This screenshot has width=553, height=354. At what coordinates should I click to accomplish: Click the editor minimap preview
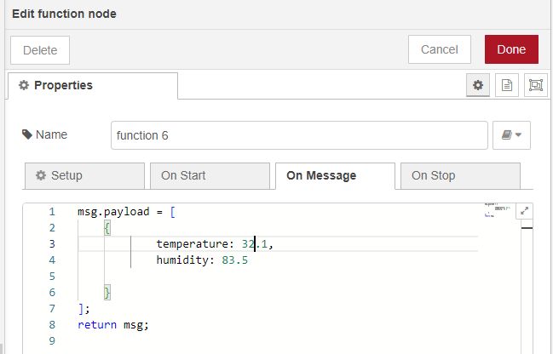coord(498,209)
